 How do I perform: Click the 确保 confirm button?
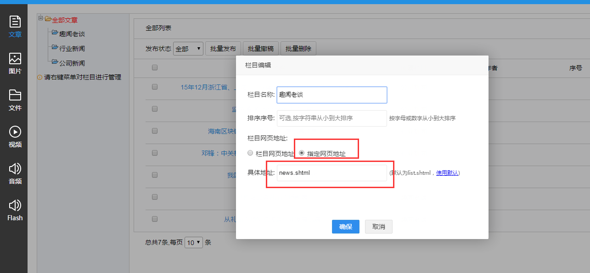tap(345, 227)
